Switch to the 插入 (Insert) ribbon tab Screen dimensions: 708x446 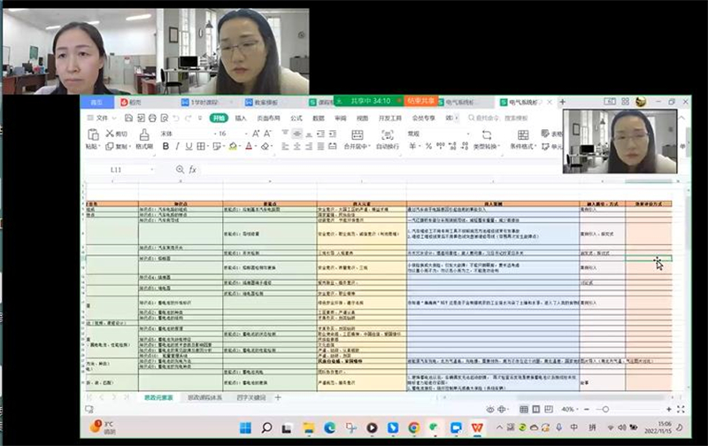pyautogui.click(x=241, y=118)
